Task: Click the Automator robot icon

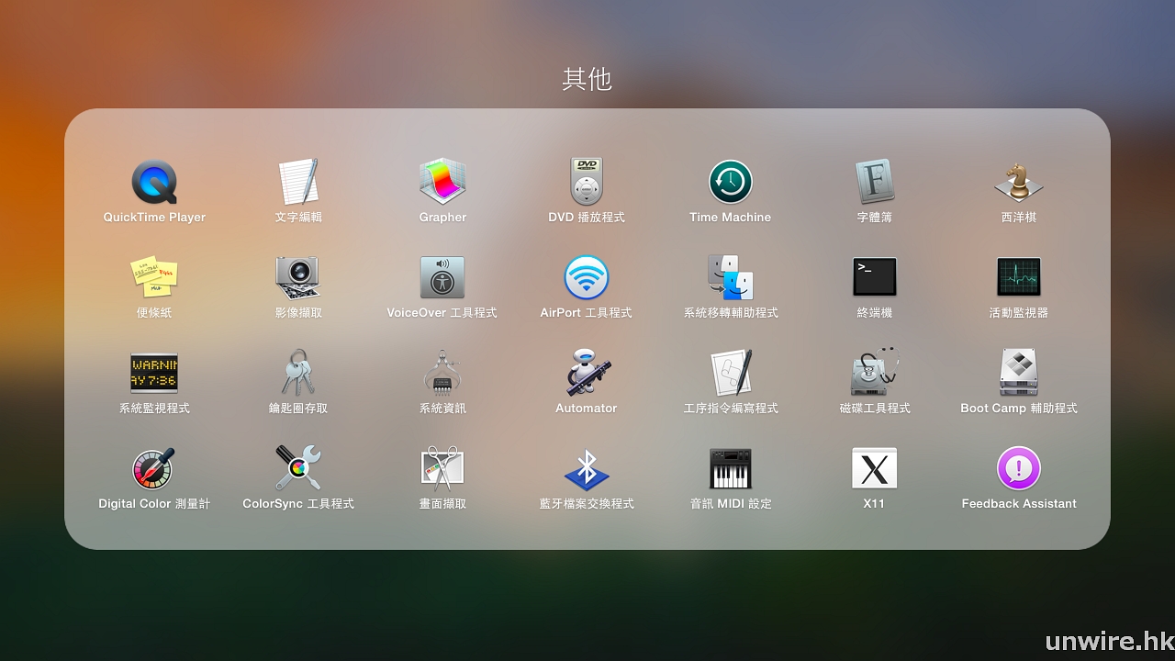Action: coord(586,373)
